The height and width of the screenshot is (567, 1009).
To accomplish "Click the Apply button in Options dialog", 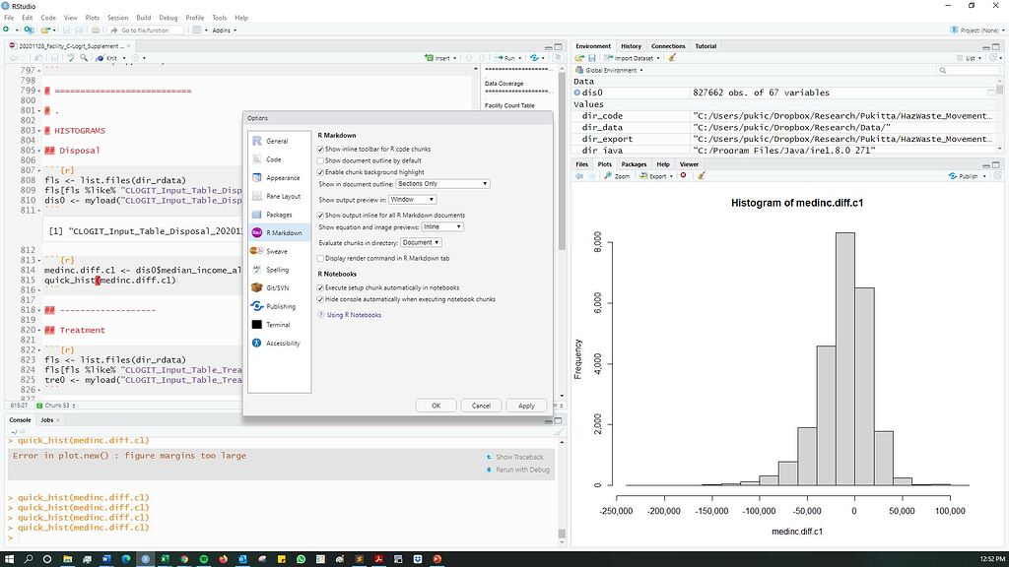I will tap(526, 405).
